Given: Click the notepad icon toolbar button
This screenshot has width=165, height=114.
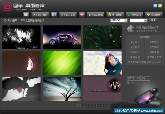Looking at the screenshot, I should pos(26,14).
